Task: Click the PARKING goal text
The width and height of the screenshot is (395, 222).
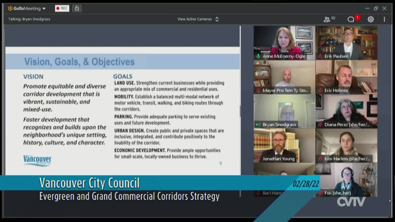Action: coord(165,119)
